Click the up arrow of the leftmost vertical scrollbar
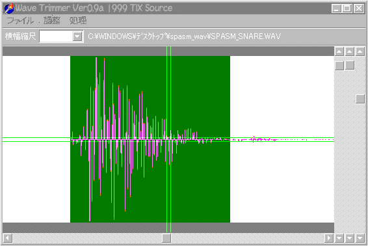 pyautogui.click(x=339, y=51)
